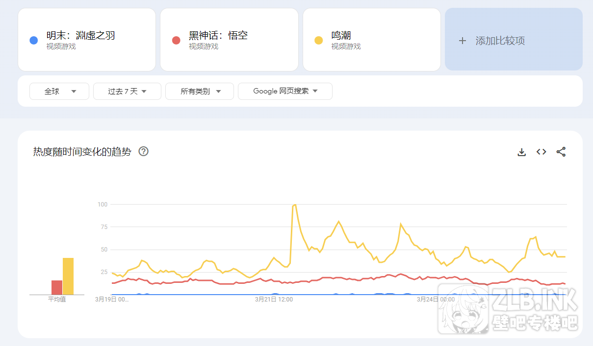
Task: Click the 添加比较项 button
Action: click(x=514, y=40)
